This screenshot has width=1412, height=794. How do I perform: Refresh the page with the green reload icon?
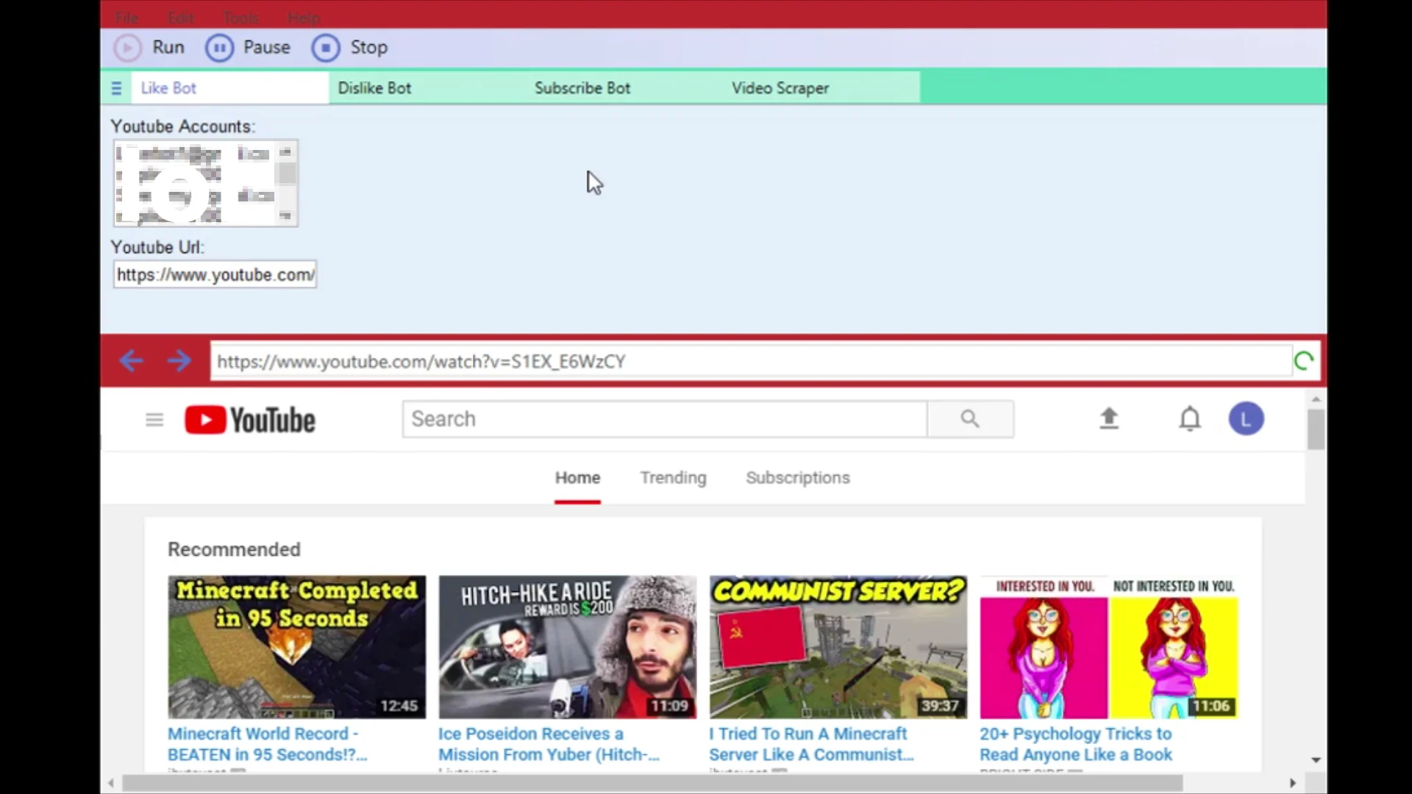(x=1304, y=360)
